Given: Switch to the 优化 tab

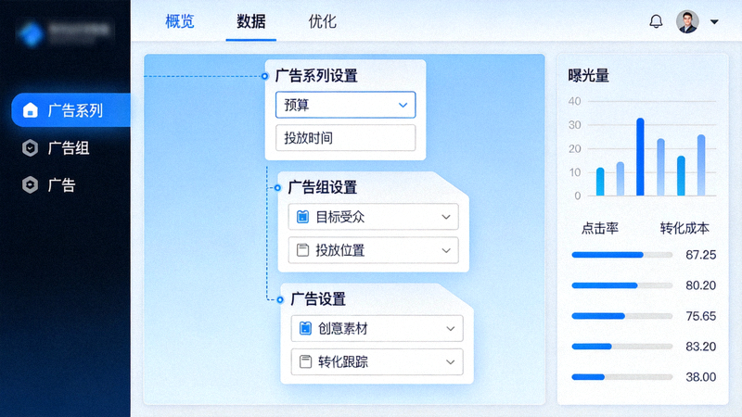Looking at the screenshot, I should pyautogui.click(x=322, y=21).
